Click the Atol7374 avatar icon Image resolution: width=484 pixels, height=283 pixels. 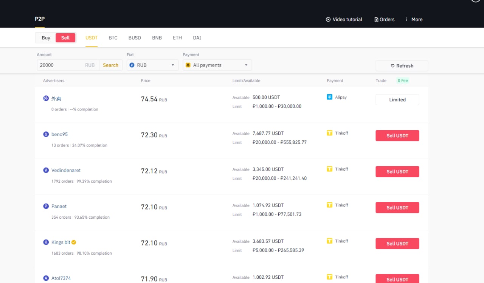pyautogui.click(x=46, y=278)
